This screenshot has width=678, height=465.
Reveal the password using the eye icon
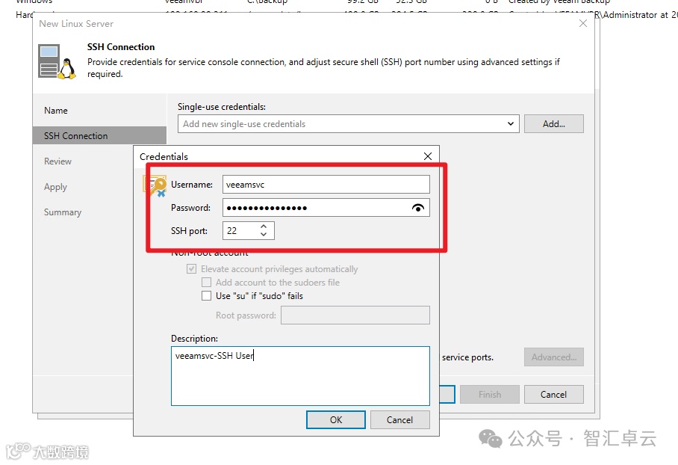[x=417, y=209]
